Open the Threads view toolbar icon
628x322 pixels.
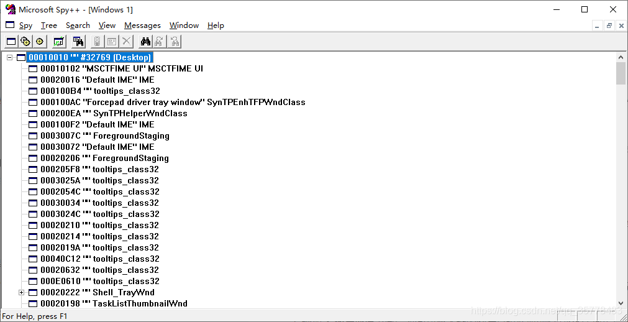[x=39, y=41]
